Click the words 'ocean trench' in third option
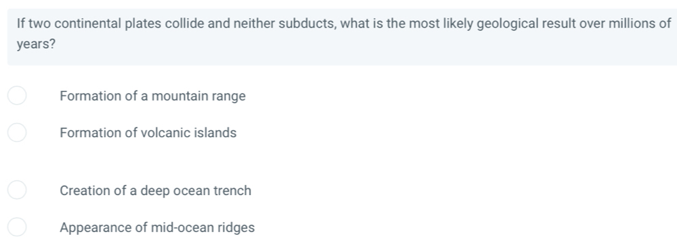This screenshot has height=249, width=677. pos(212,190)
